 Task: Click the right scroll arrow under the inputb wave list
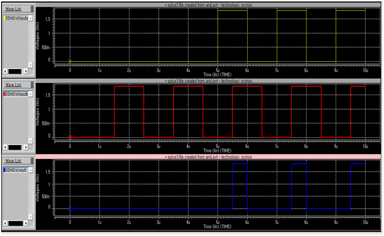coord(26,147)
